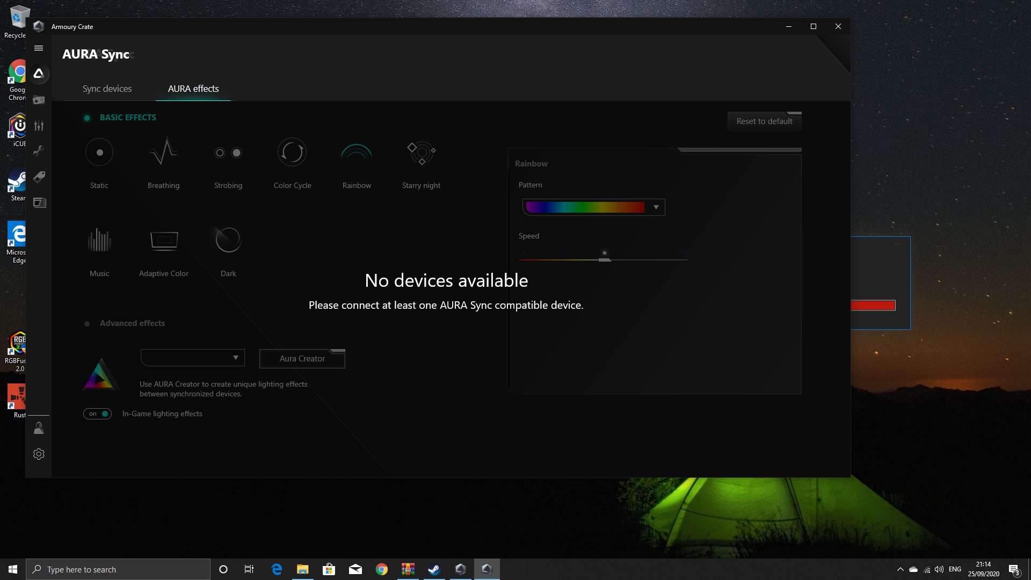
Task: Select the Static lighting effect
Action: [x=99, y=153]
